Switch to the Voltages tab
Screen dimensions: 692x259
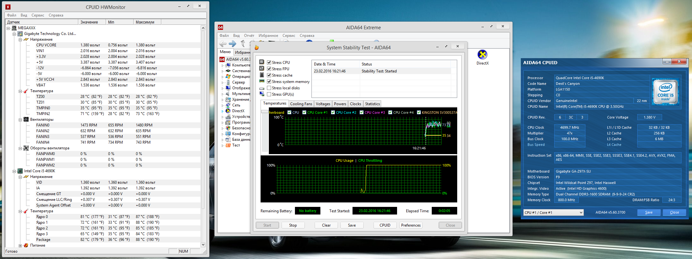point(323,104)
